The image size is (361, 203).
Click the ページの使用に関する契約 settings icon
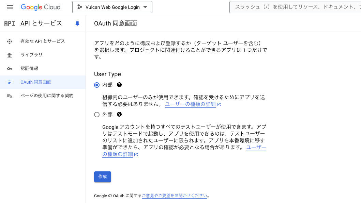coord(10,96)
